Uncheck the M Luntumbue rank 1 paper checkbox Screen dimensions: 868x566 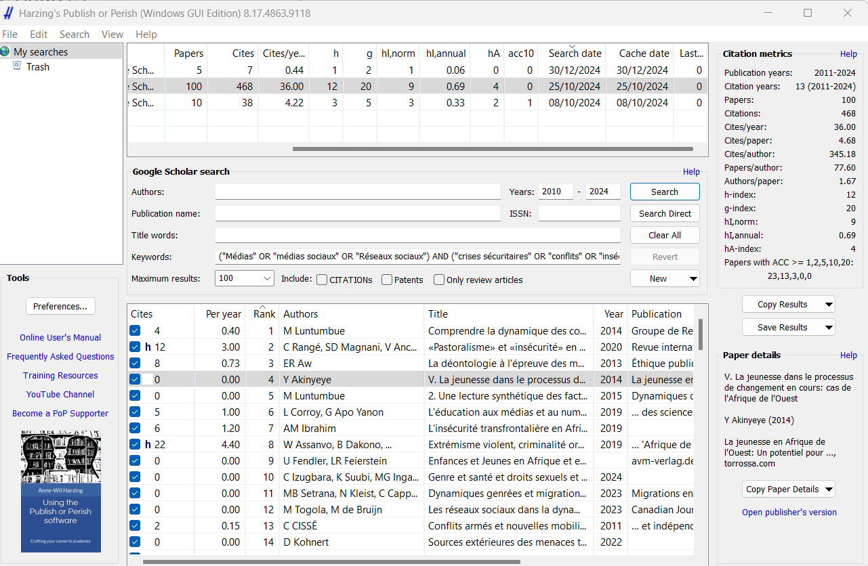(x=135, y=331)
